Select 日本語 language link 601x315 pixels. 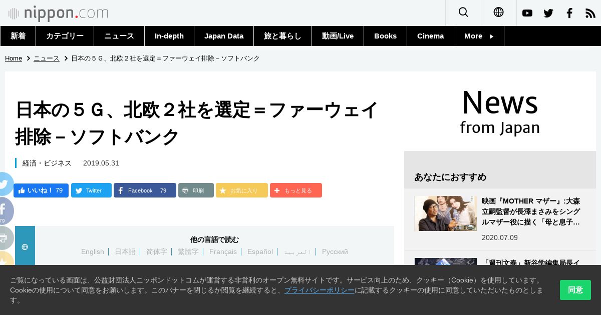click(125, 251)
